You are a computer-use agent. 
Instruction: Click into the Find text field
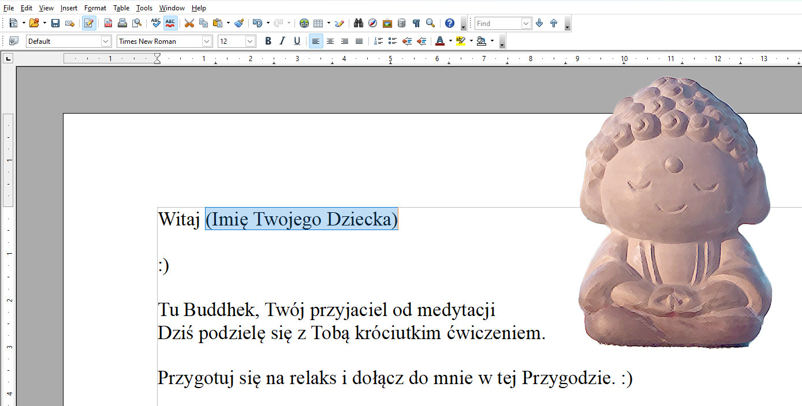(498, 23)
